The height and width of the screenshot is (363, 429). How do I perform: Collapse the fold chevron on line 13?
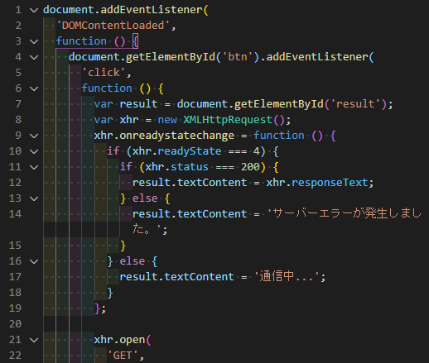(34, 198)
